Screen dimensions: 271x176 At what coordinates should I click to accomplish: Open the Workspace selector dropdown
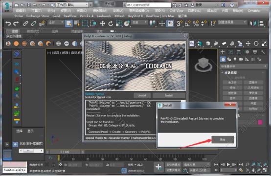72,5
